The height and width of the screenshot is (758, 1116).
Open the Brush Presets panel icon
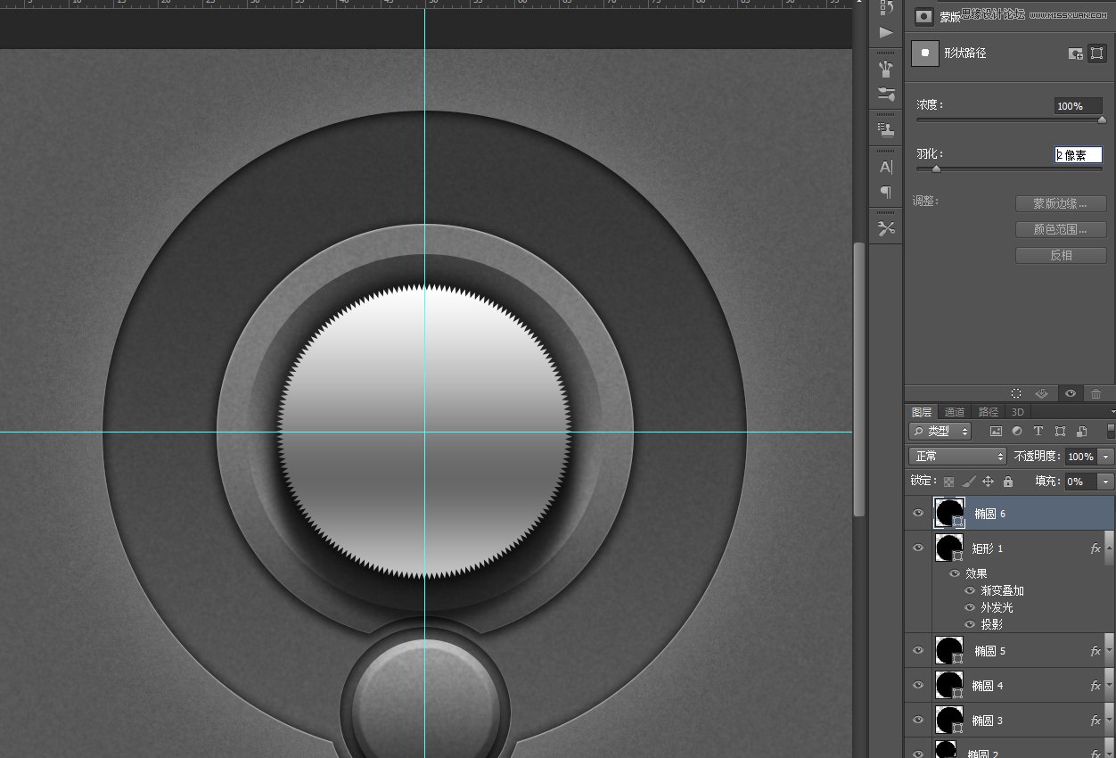coord(886,95)
